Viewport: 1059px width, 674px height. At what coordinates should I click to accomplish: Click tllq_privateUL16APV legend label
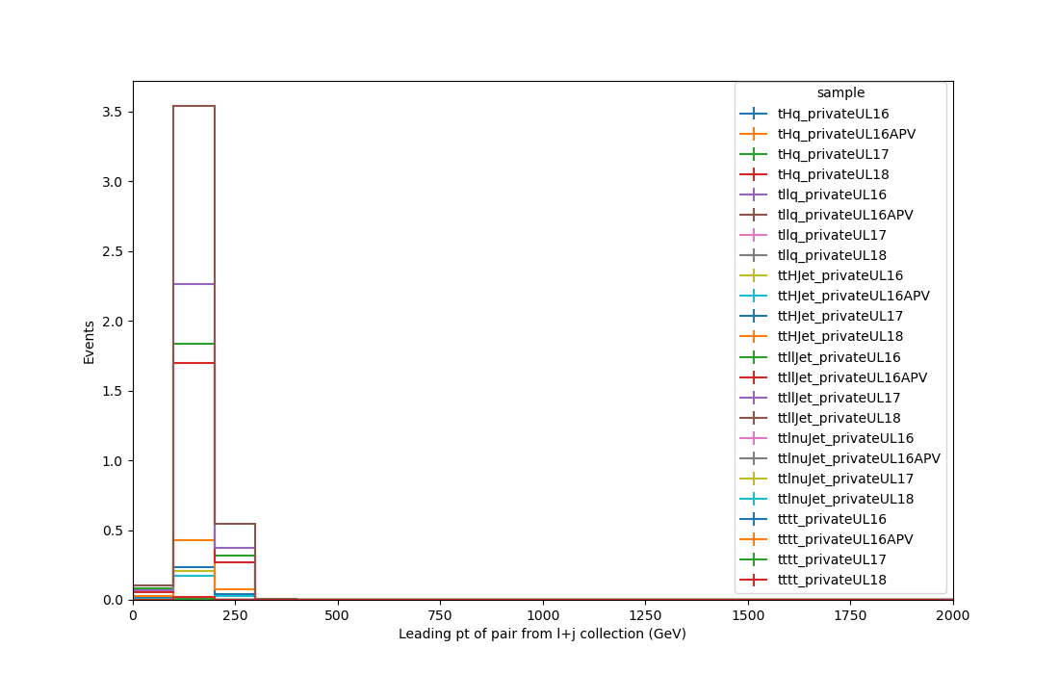pyautogui.click(x=845, y=216)
